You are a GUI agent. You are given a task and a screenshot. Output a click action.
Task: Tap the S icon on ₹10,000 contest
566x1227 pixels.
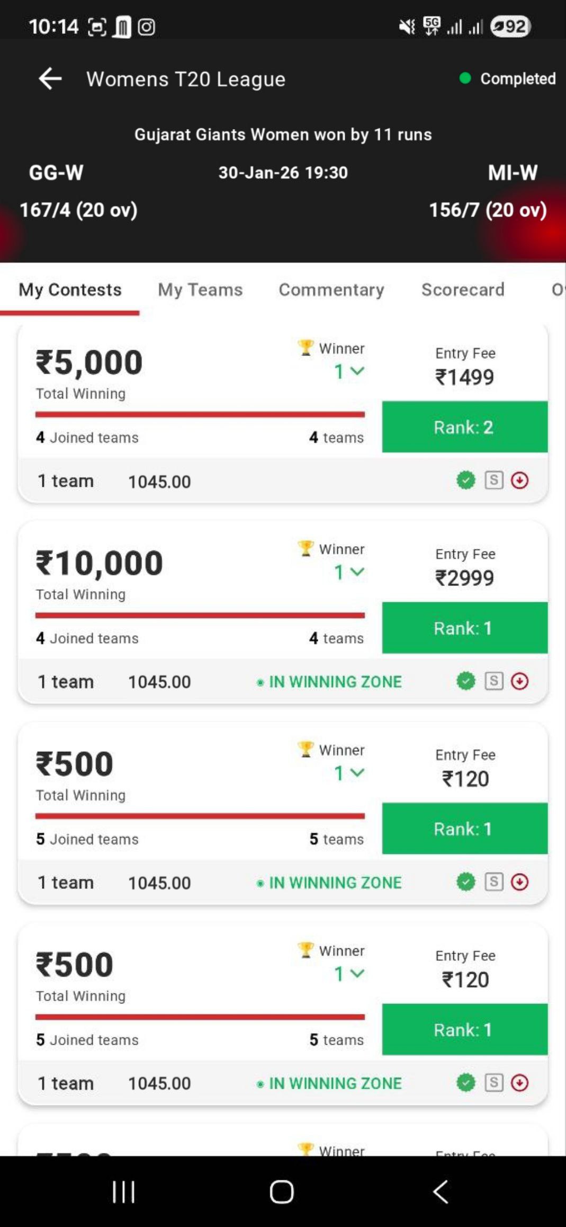coord(493,681)
